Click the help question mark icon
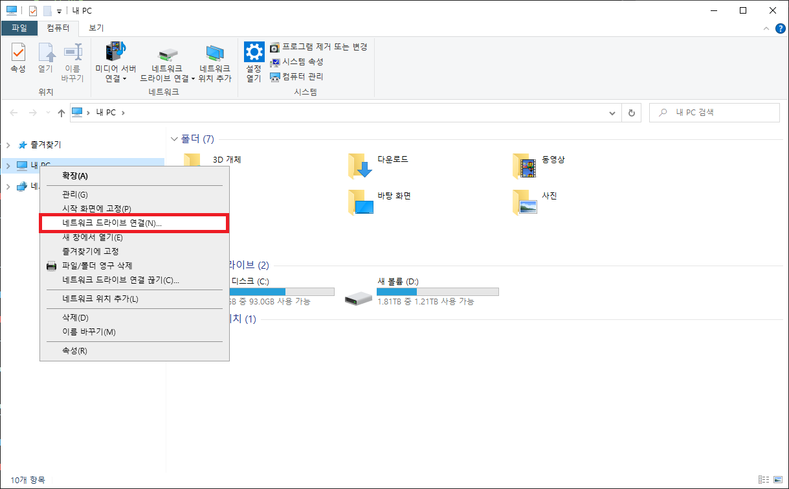 [780, 28]
